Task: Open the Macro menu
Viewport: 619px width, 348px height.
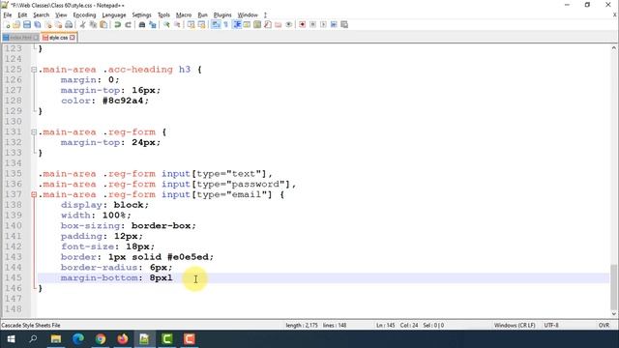Action: click(x=184, y=15)
